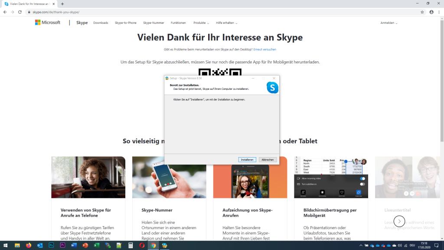Click the white OneDrive cloud tray icon
The image size is (444, 250).
(394, 246)
